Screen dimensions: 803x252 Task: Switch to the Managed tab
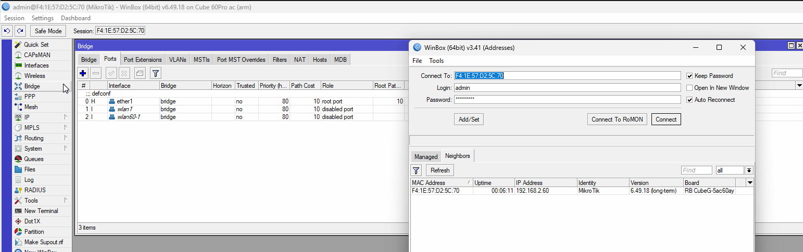pos(426,156)
